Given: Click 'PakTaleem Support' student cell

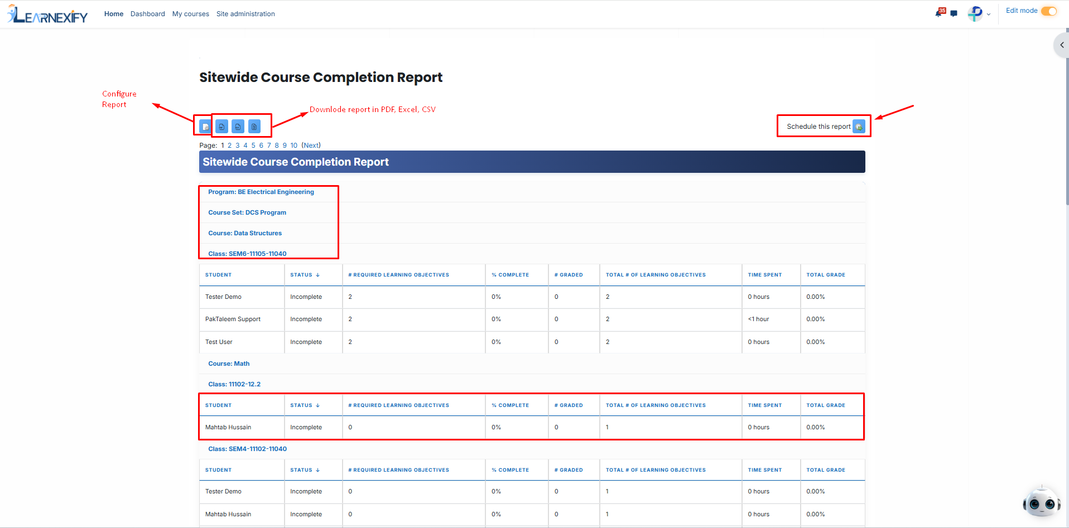Looking at the screenshot, I should [x=242, y=319].
